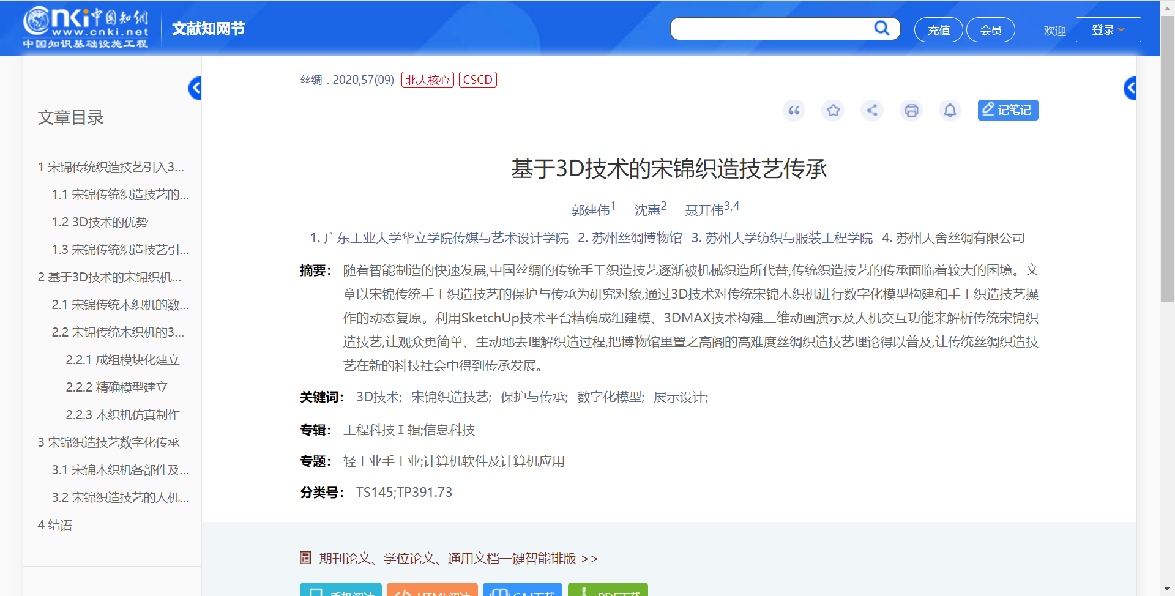
Task: Open the 北大核心 label
Action: tap(427, 80)
